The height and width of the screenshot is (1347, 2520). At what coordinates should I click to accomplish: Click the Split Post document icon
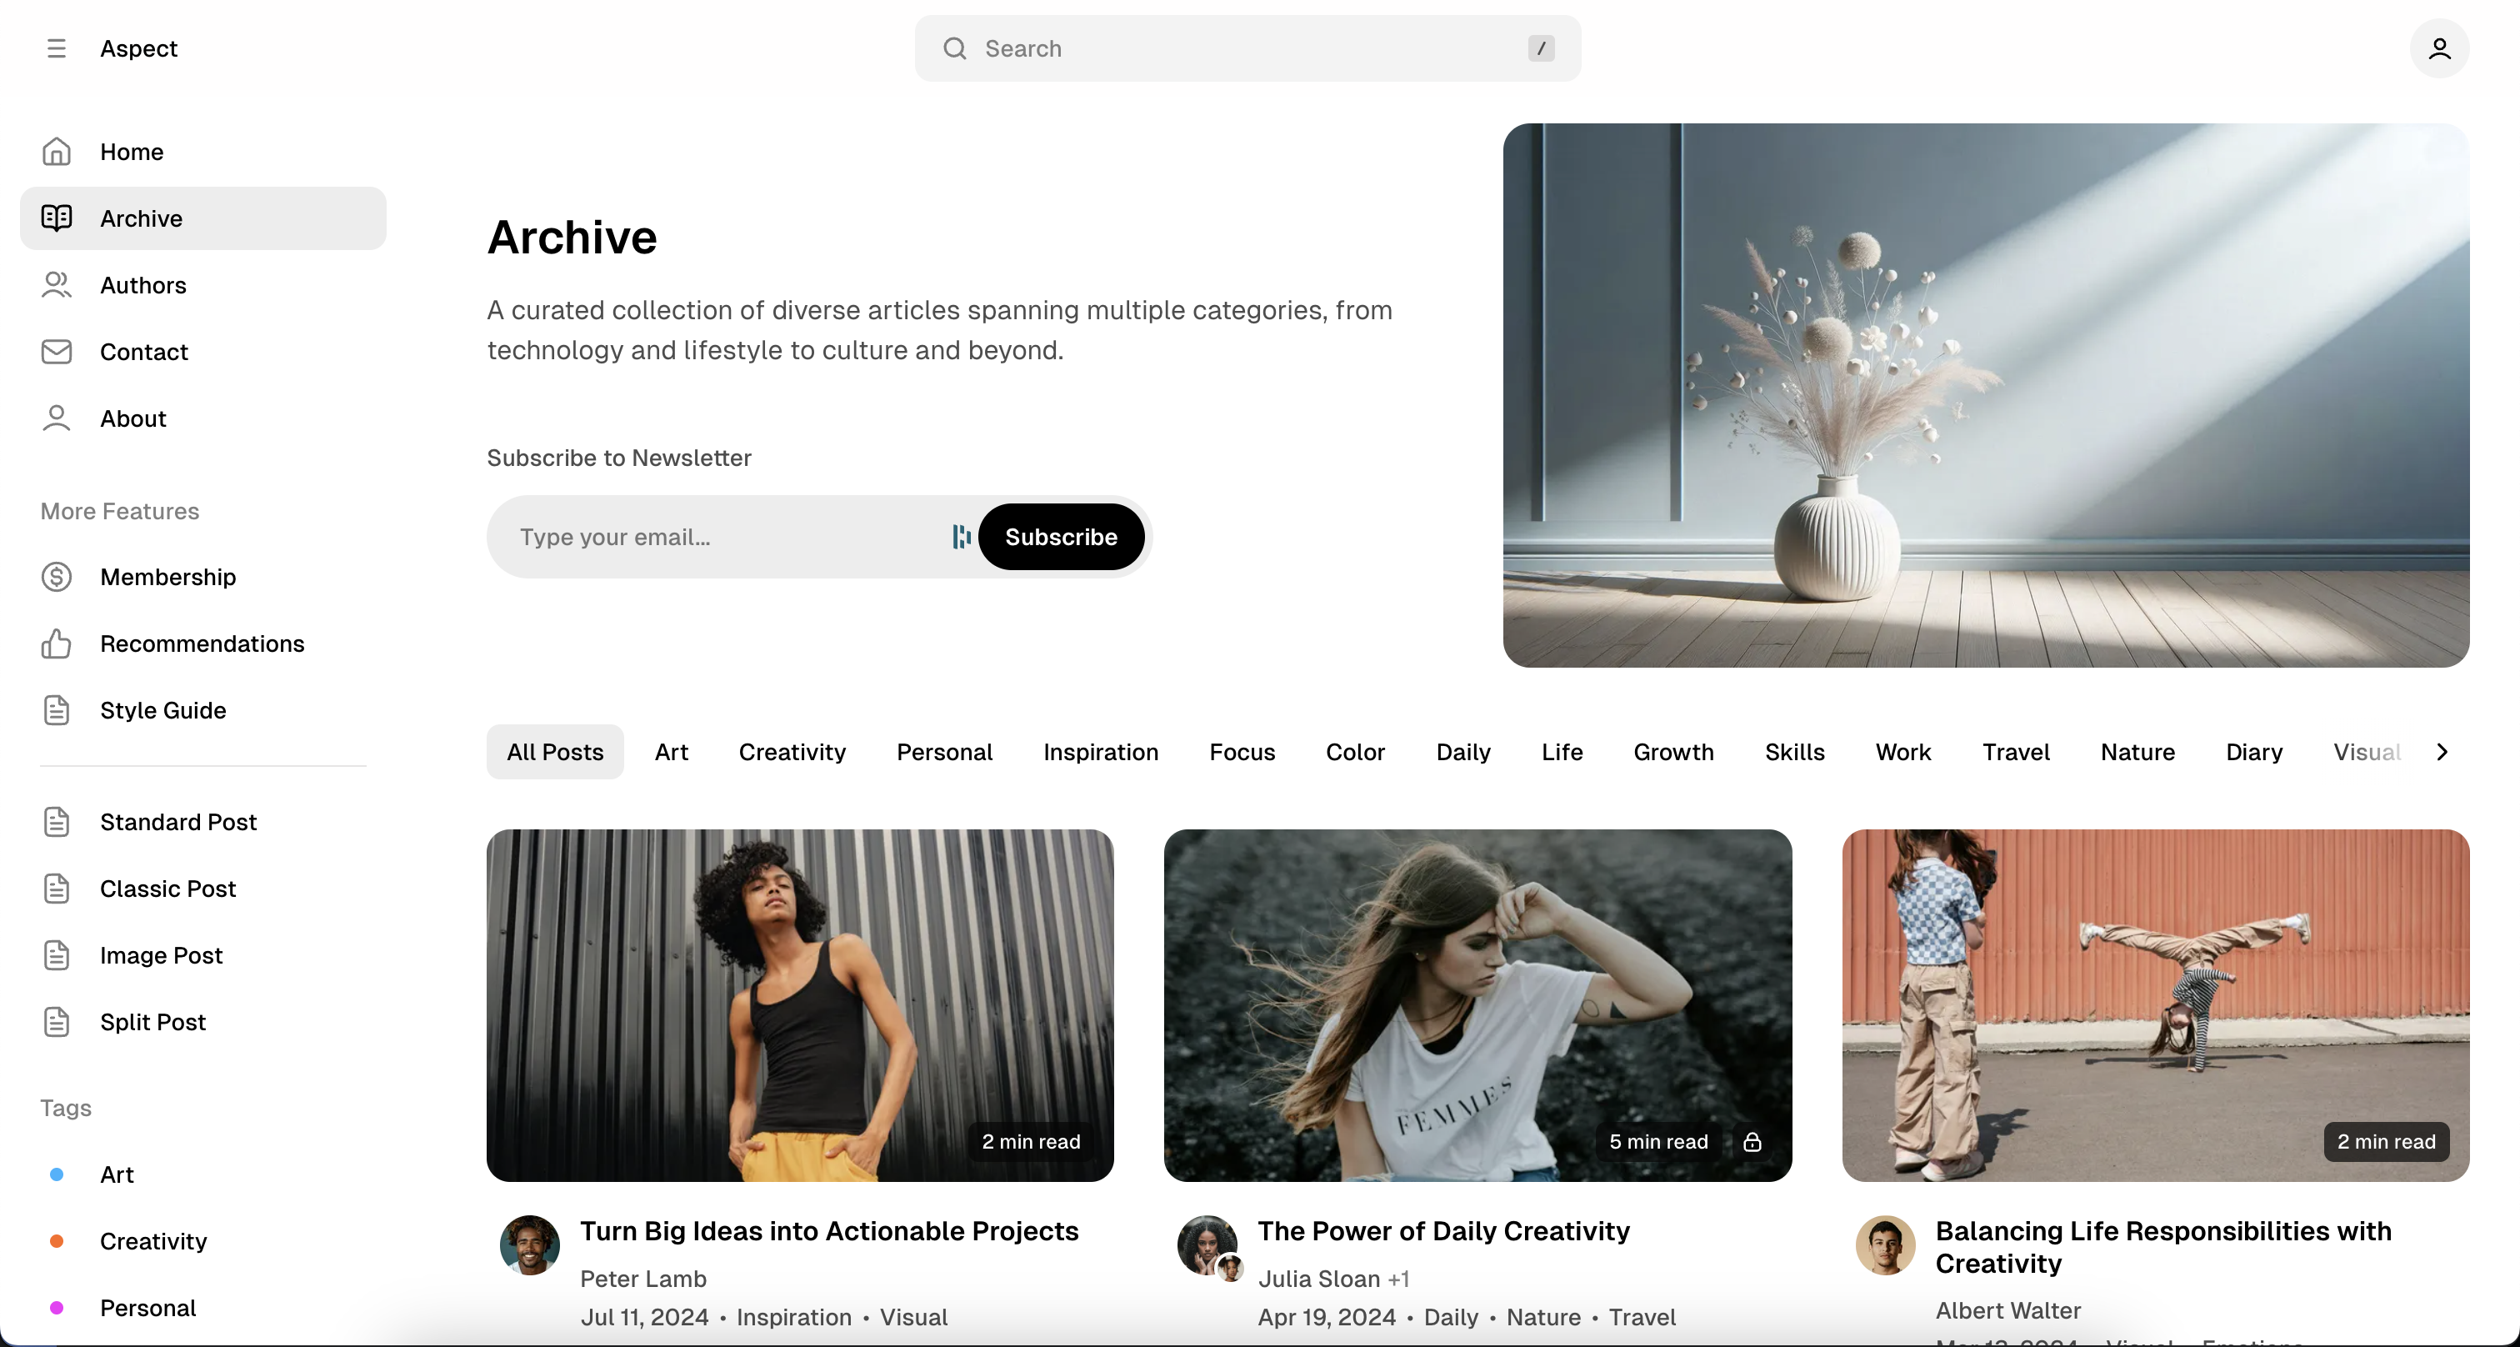(57, 1020)
